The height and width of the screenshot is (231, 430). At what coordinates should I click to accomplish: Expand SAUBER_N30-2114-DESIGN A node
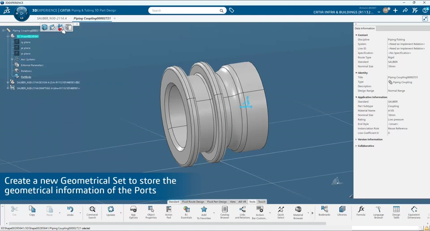point(8,82)
